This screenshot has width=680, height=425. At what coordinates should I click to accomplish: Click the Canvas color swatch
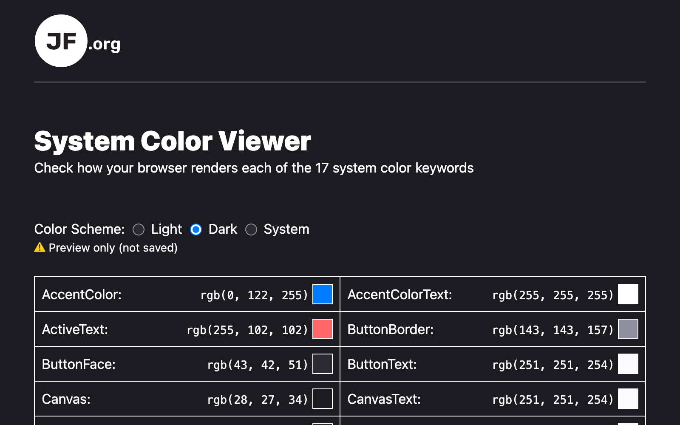coord(322,399)
